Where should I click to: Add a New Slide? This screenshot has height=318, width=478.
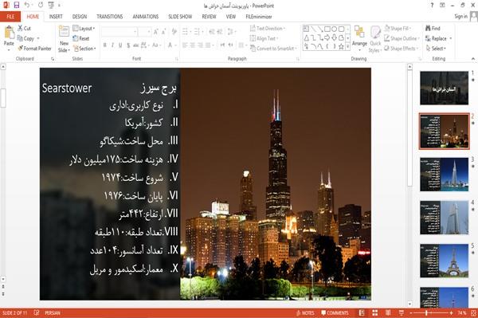tap(64, 39)
